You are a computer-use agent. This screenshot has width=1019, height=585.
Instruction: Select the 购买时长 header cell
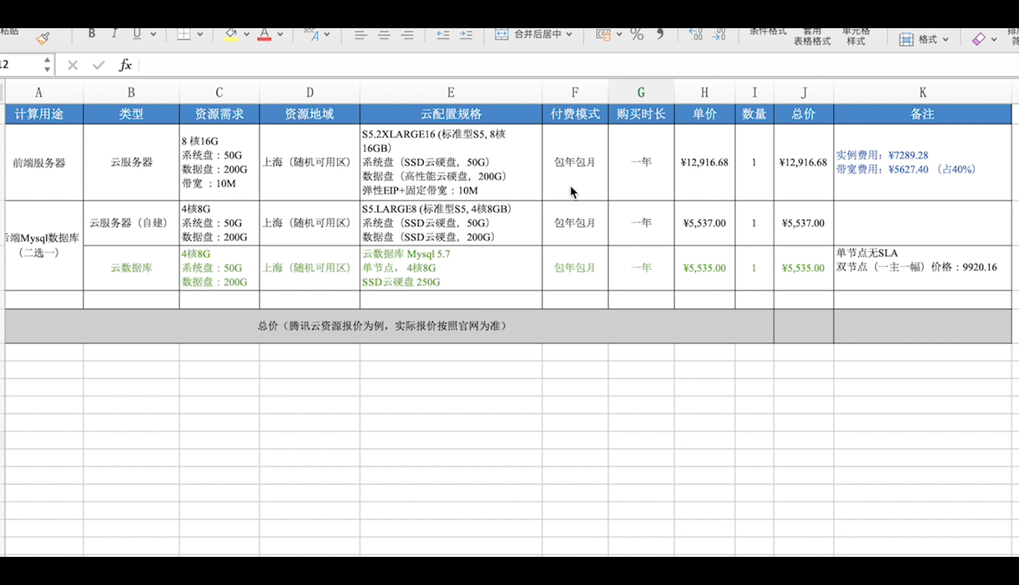click(641, 114)
